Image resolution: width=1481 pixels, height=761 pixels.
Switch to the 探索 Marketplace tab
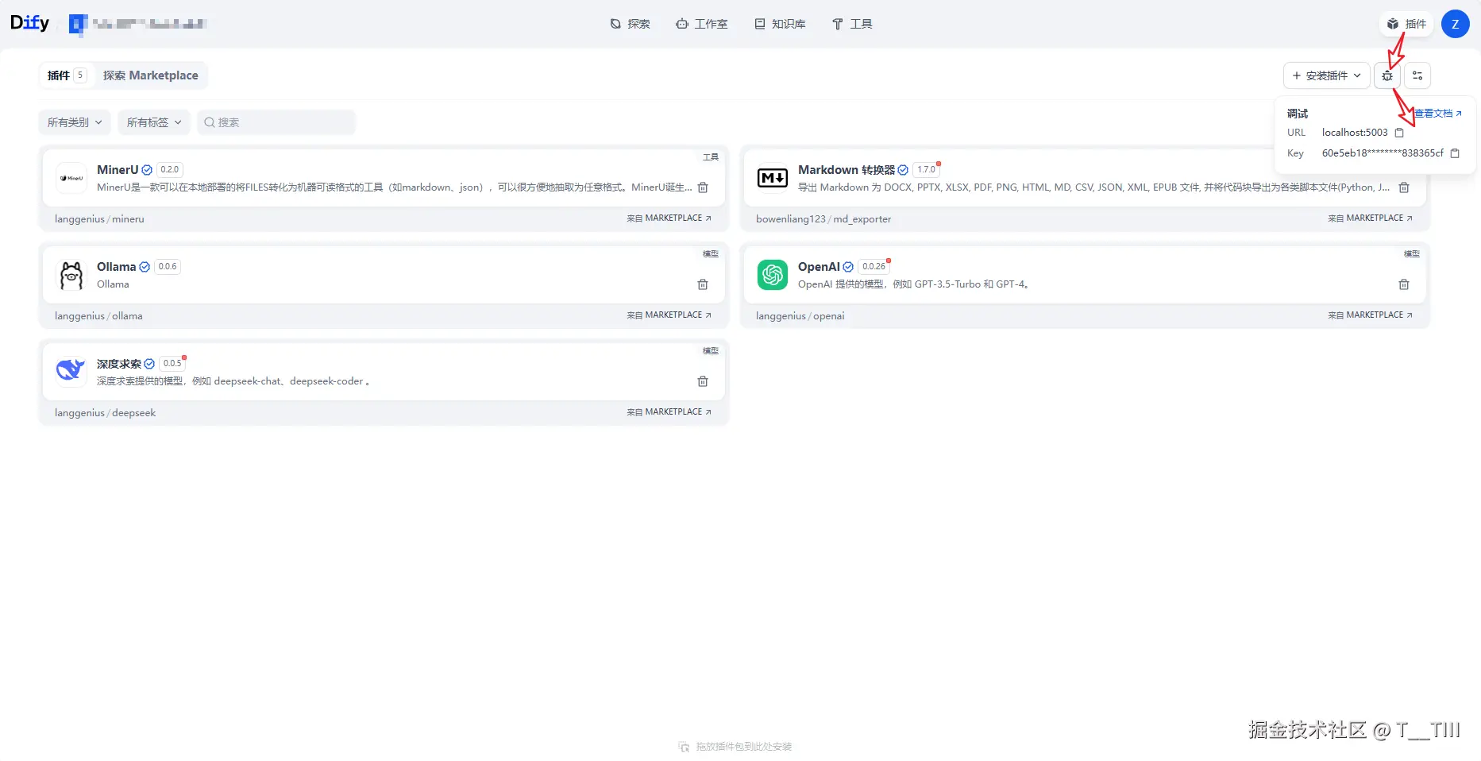click(x=151, y=75)
